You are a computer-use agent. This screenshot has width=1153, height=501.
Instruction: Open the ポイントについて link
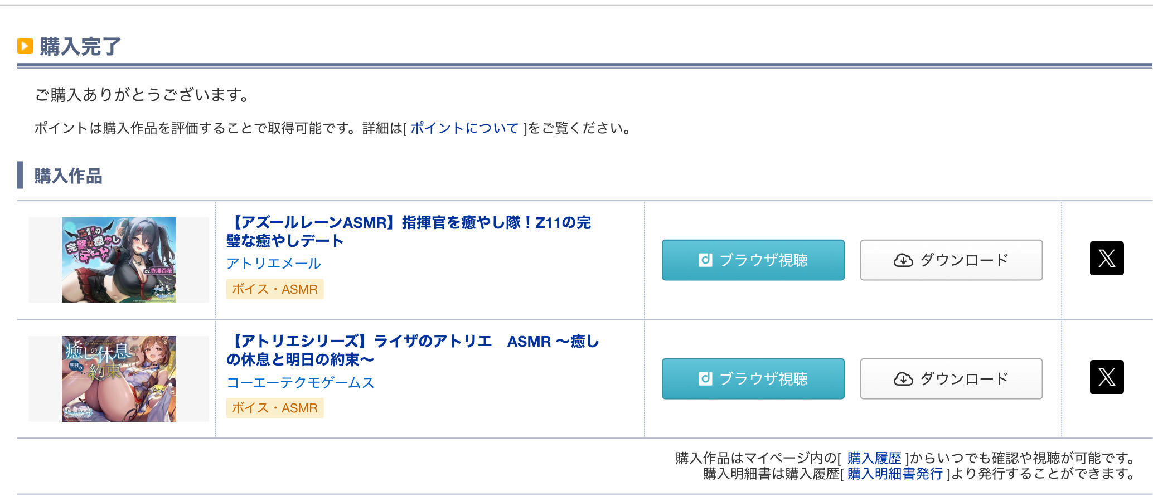(x=464, y=128)
